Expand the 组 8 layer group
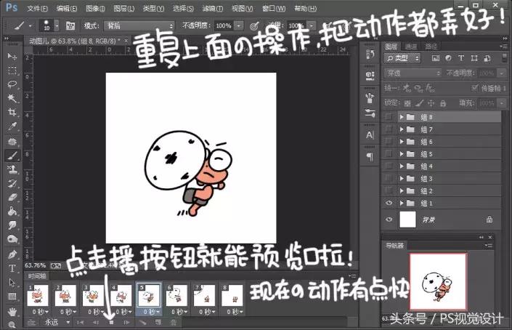The height and width of the screenshot is (330, 512). point(402,117)
